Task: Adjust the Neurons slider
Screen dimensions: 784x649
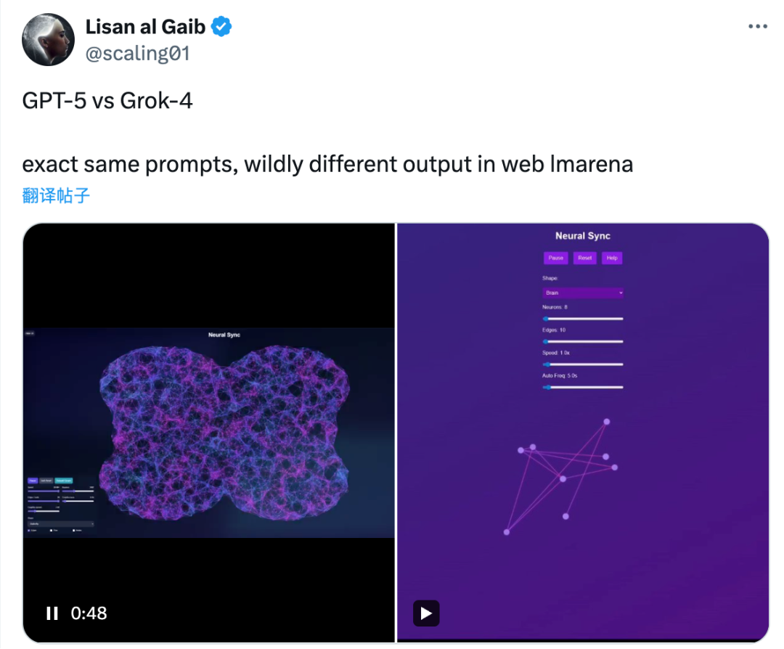Action: pyautogui.click(x=583, y=319)
